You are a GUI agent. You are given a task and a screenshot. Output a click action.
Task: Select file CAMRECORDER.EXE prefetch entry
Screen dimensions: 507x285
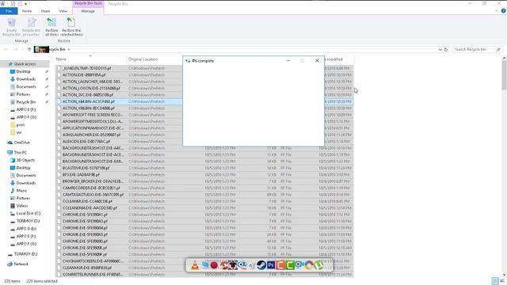91,188
